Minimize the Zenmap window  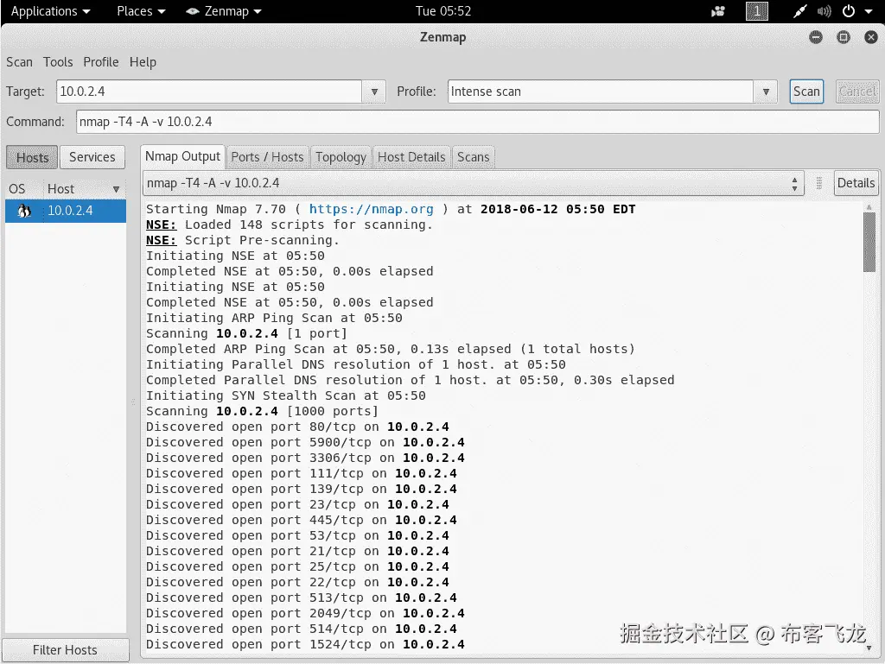816,37
